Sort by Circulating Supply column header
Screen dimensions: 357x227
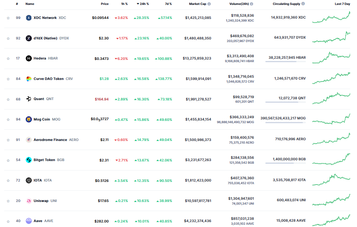(x=287, y=4)
